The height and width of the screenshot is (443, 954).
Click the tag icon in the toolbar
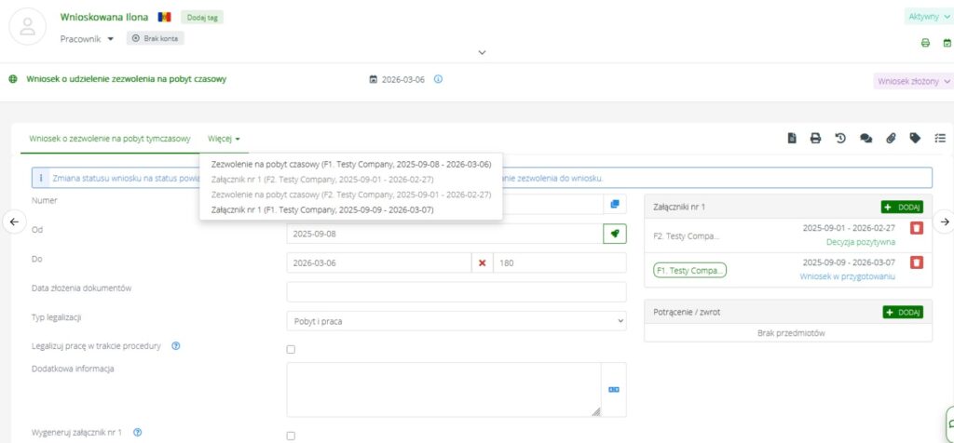coord(915,139)
